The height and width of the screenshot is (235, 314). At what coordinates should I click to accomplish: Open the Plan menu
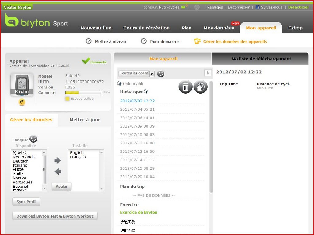click(186, 28)
